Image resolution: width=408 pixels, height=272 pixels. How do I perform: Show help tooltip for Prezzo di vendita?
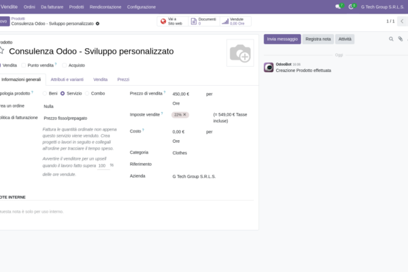point(165,92)
